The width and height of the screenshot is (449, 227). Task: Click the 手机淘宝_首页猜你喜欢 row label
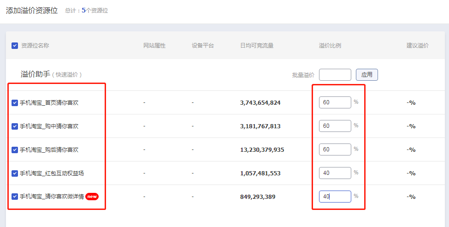pyautogui.click(x=49, y=102)
